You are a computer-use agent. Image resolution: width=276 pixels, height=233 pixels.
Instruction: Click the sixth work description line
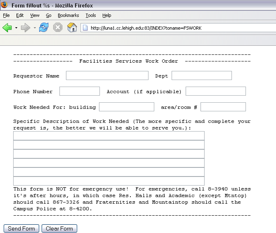point(109,181)
